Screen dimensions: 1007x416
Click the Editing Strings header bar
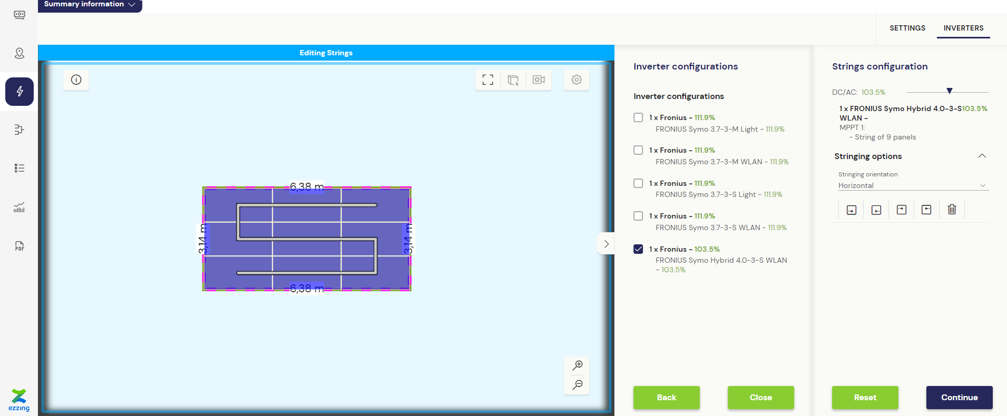326,53
